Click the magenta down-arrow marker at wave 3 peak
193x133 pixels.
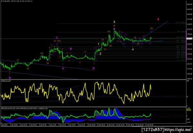[x=114, y=29]
